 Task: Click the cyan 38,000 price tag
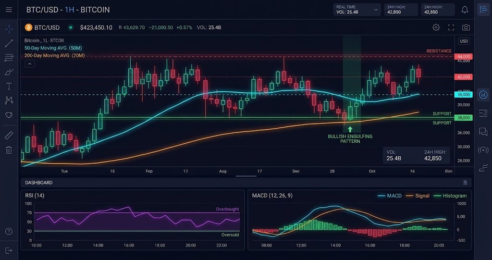coord(464,95)
